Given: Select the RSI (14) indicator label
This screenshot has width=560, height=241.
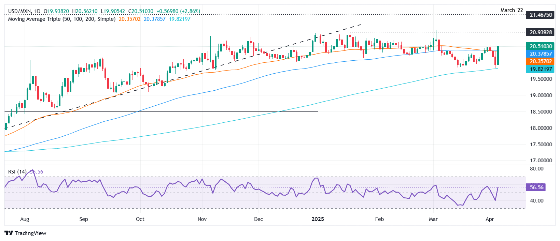Looking at the screenshot, I should tap(17, 172).
